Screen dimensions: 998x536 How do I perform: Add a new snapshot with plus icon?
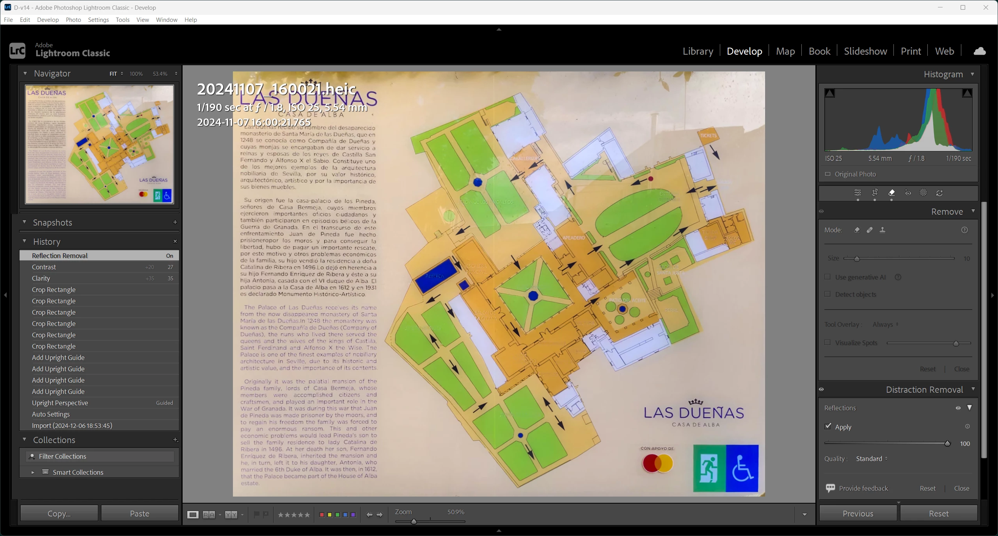175,222
